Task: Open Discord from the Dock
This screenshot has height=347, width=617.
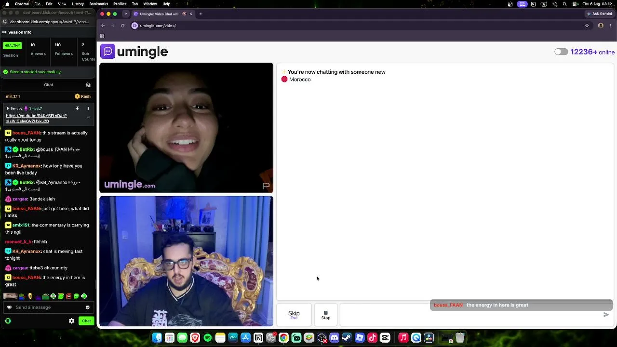Action: (x=334, y=338)
